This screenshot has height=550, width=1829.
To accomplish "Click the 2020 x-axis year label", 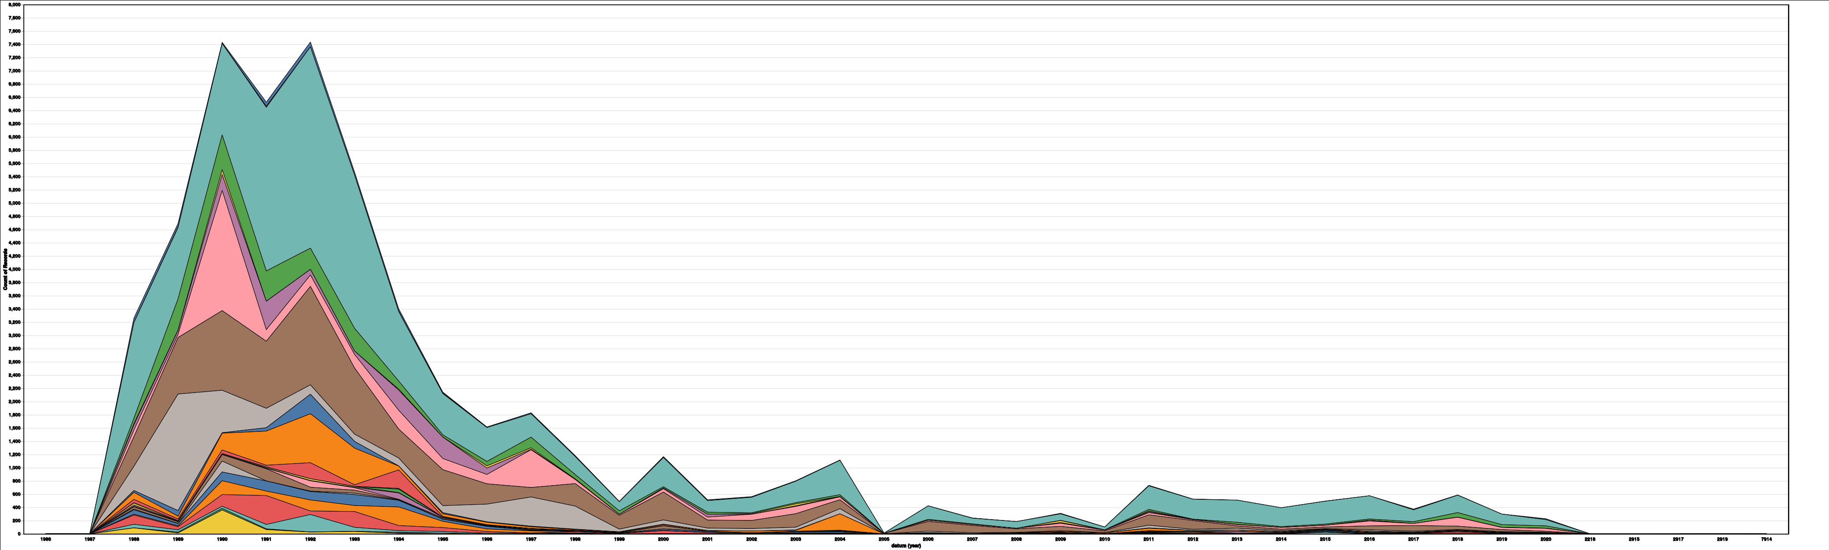I will [1546, 540].
